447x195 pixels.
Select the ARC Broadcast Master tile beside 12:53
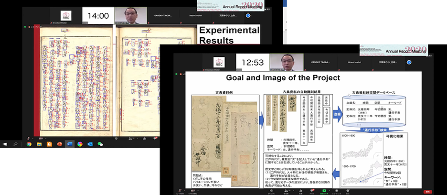[219, 62]
